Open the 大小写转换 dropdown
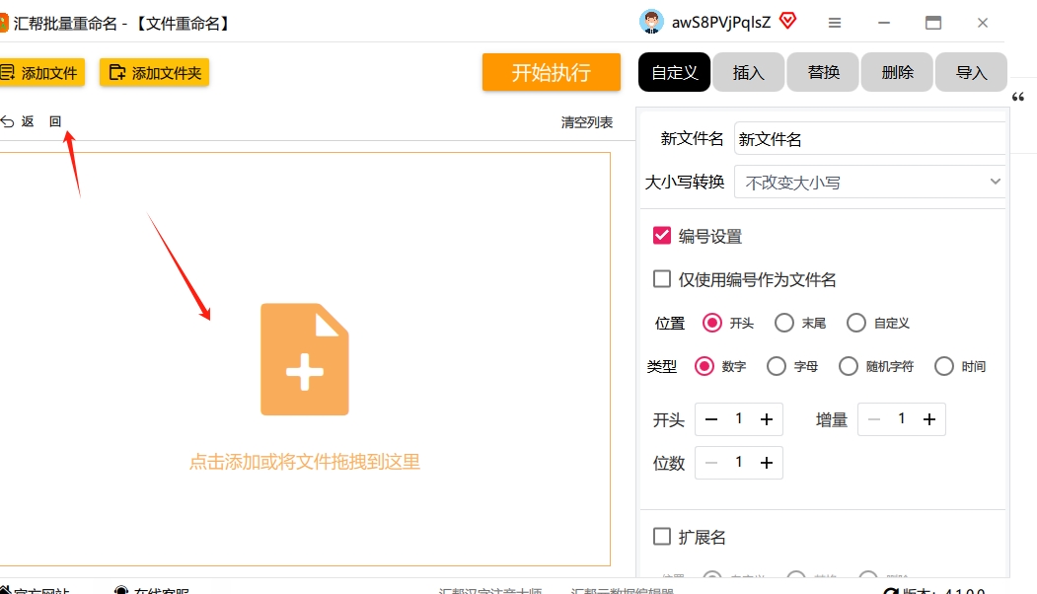 click(869, 182)
